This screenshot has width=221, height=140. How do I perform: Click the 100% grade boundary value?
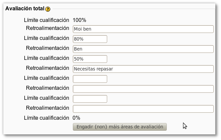[x=79, y=20]
